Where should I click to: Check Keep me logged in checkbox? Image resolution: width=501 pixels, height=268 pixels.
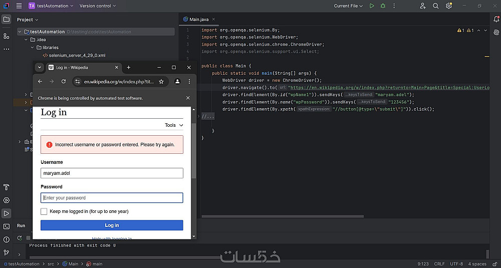[x=44, y=211]
